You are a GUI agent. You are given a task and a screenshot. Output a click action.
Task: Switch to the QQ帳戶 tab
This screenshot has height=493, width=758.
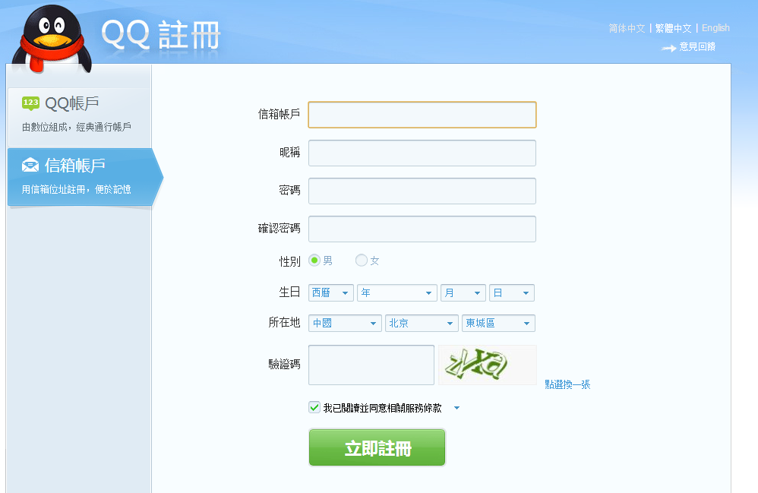tap(80, 116)
